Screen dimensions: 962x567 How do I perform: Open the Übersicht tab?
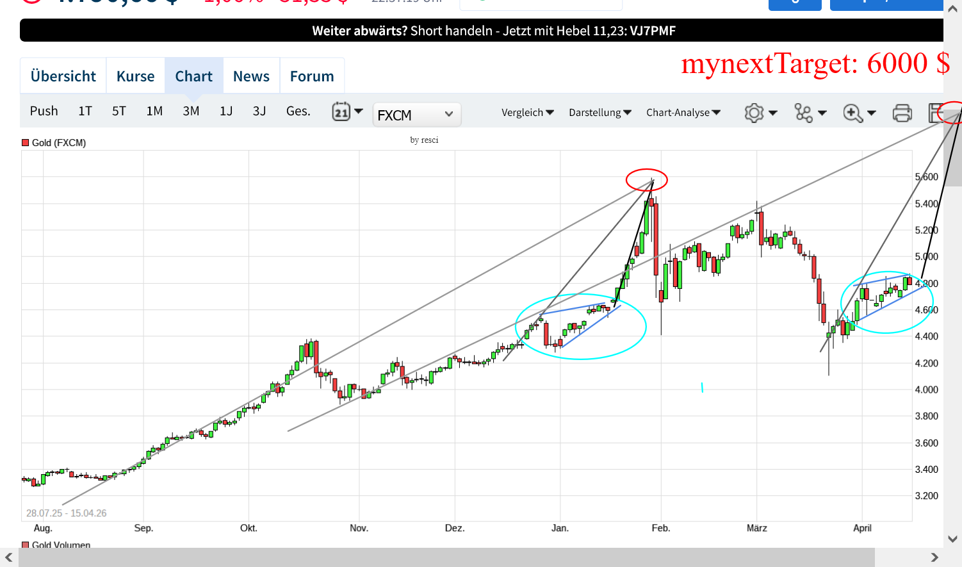click(x=63, y=76)
